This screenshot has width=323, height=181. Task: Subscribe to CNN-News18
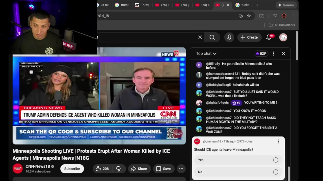72,169
